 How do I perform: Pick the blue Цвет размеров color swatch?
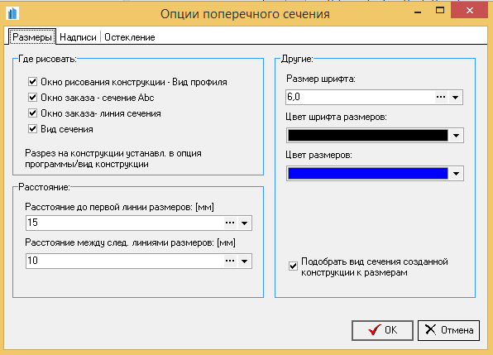[368, 174]
